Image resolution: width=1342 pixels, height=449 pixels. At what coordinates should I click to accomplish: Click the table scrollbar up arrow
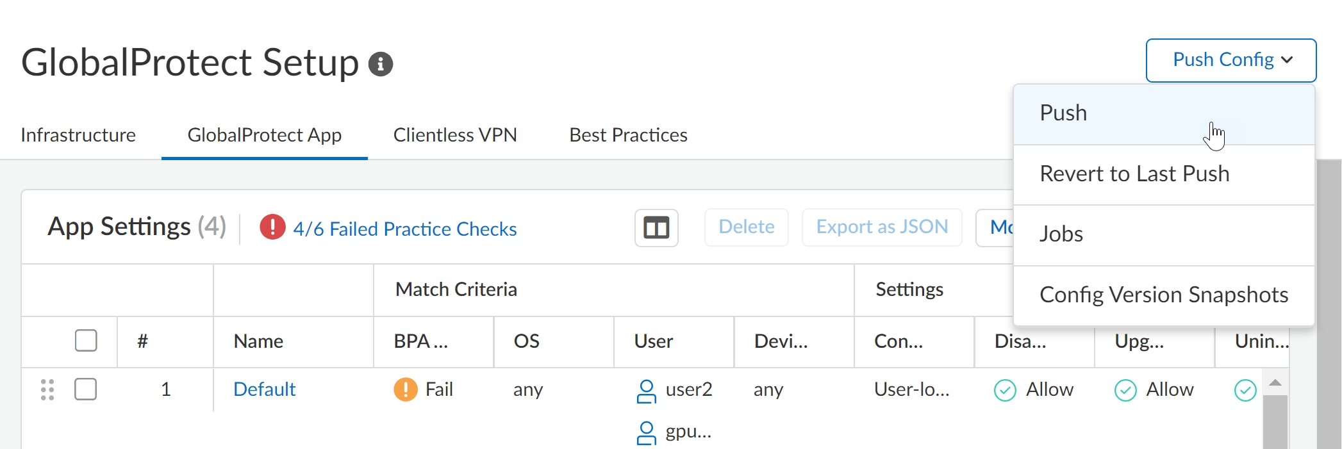tap(1275, 383)
